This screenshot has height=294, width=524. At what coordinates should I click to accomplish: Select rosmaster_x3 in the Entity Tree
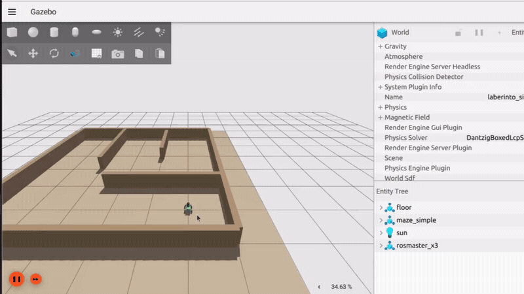[x=417, y=246]
